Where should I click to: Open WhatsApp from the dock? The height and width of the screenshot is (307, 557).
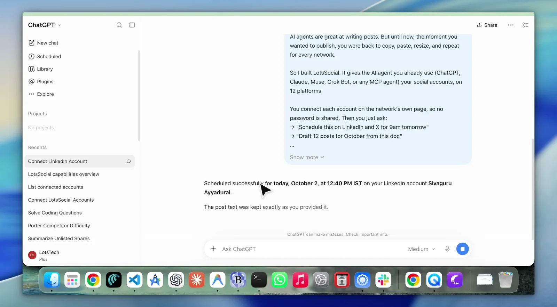(280, 280)
